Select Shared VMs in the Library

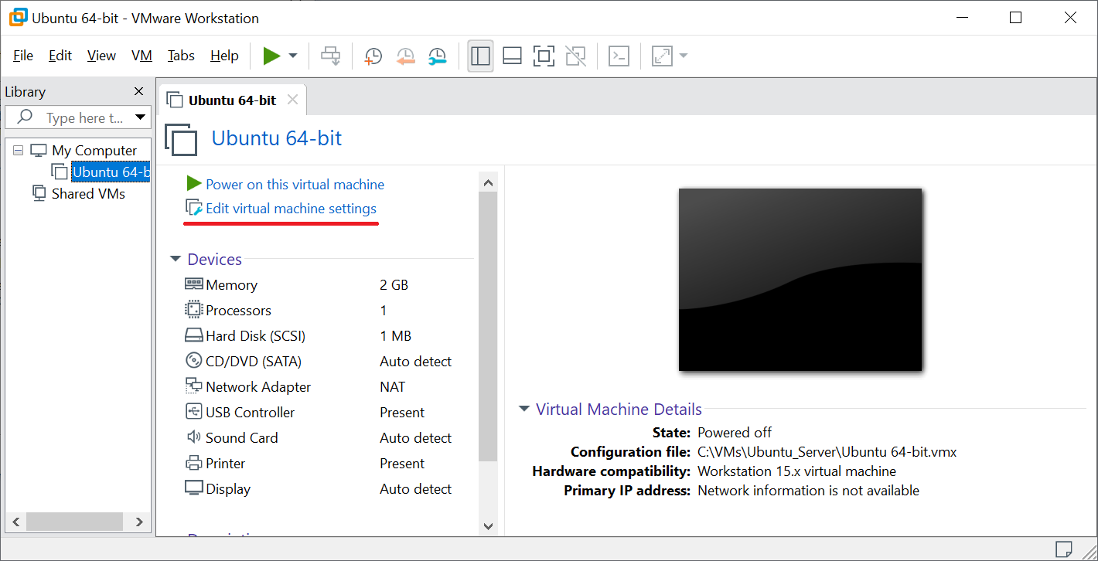tap(88, 193)
